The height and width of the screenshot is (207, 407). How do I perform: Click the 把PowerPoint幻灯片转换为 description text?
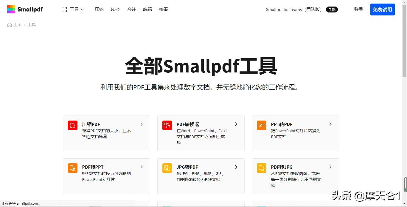coord(296,134)
